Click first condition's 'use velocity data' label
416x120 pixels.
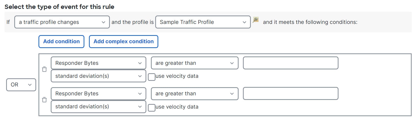coord(177,76)
